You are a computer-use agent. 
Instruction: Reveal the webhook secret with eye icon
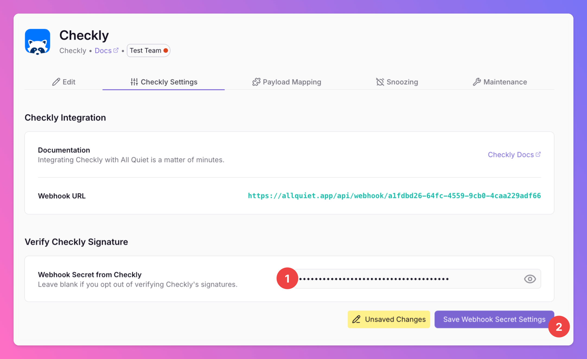pos(530,279)
